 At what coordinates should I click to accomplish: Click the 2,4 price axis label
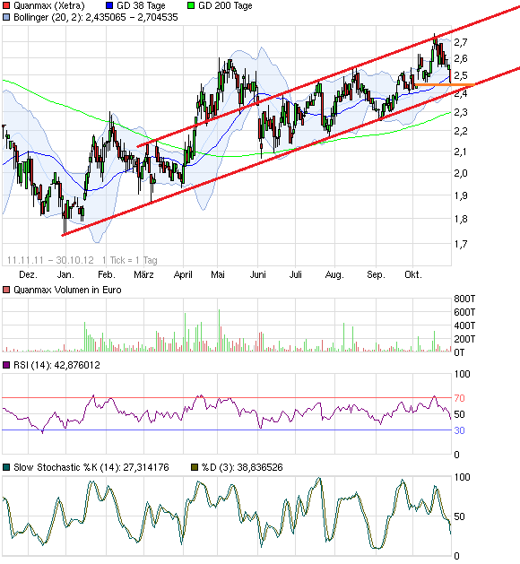(461, 94)
